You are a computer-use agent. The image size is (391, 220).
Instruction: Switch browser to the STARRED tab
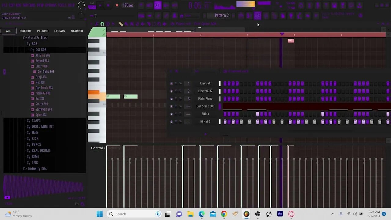point(77,31)
